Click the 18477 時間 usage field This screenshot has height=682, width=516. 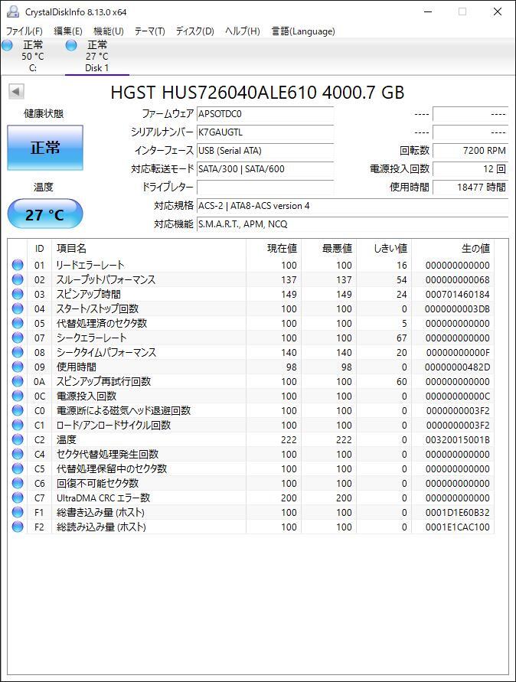tap(470, 187)
